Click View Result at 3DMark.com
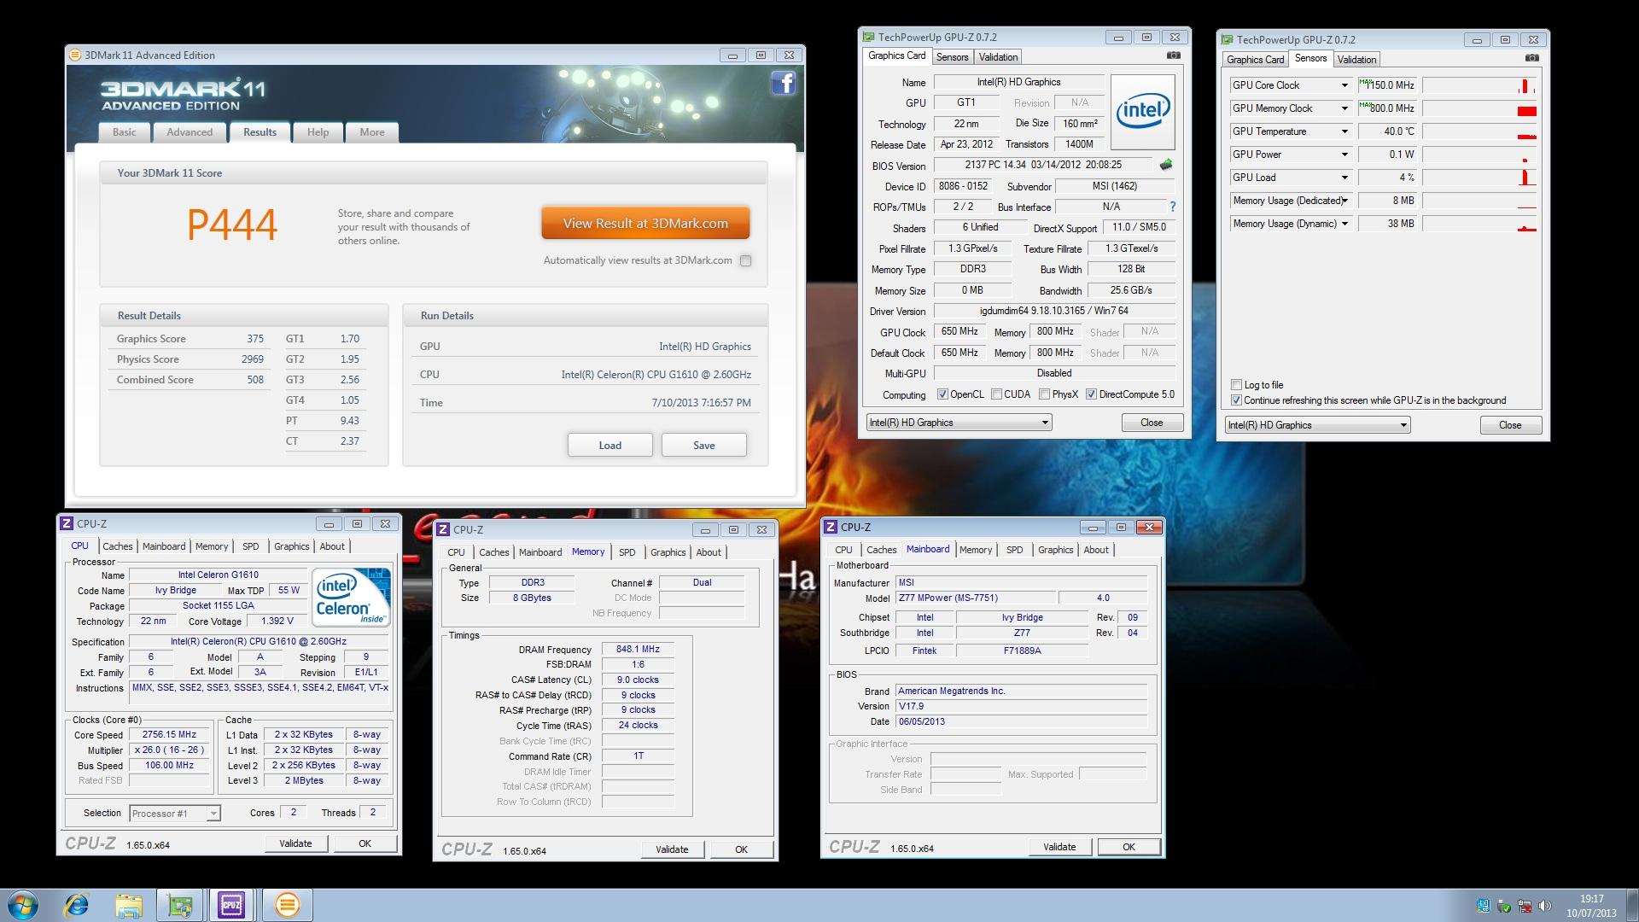 tap(645, 224)
